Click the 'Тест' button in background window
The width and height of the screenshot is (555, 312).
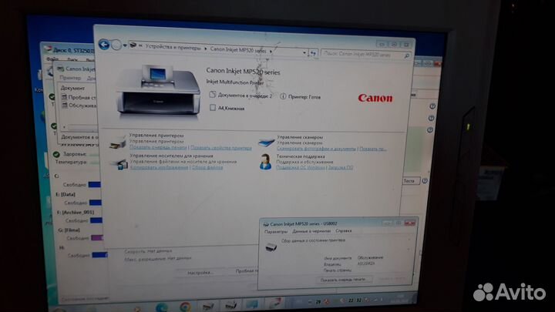coord(411,181)
